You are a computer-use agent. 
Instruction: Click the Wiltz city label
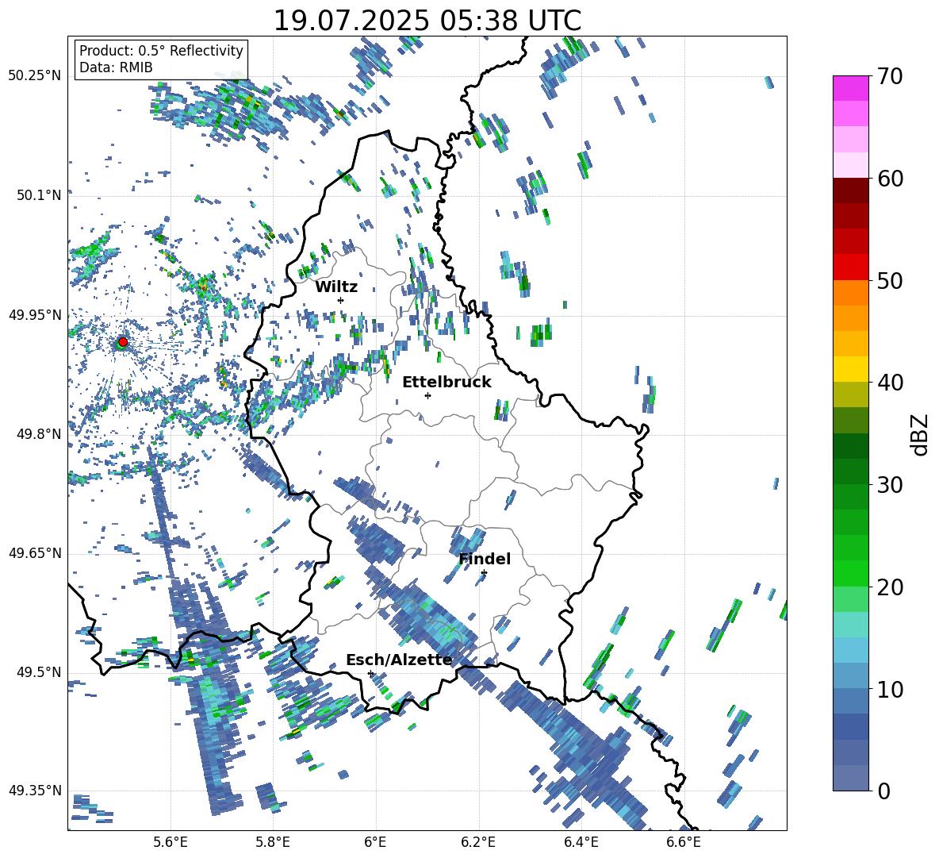pos(336,287)
